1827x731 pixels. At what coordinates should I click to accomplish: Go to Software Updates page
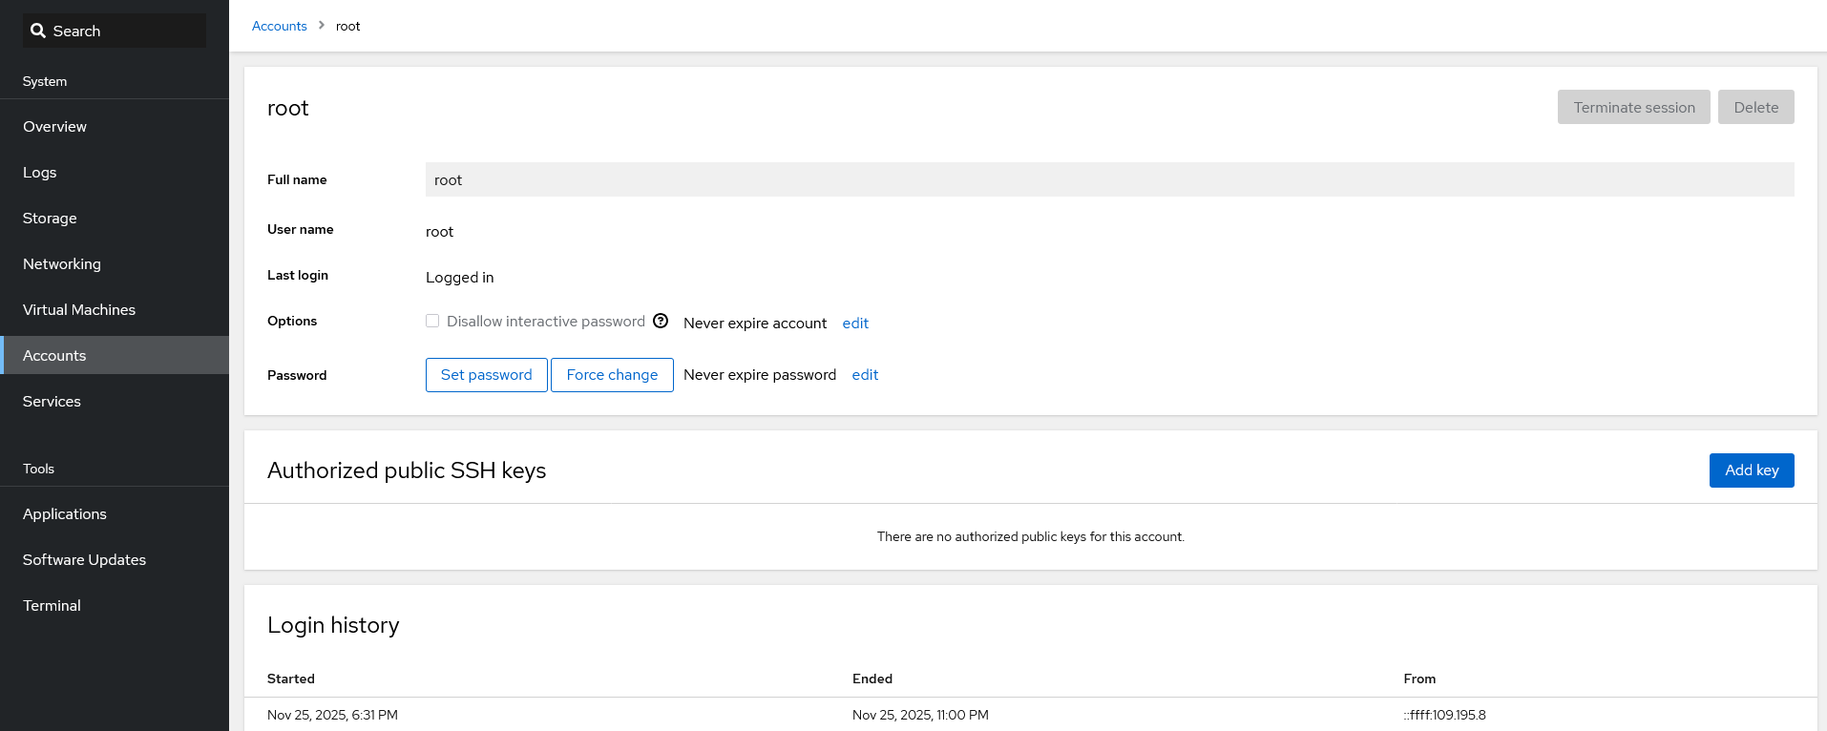click(x=84, y=559)
